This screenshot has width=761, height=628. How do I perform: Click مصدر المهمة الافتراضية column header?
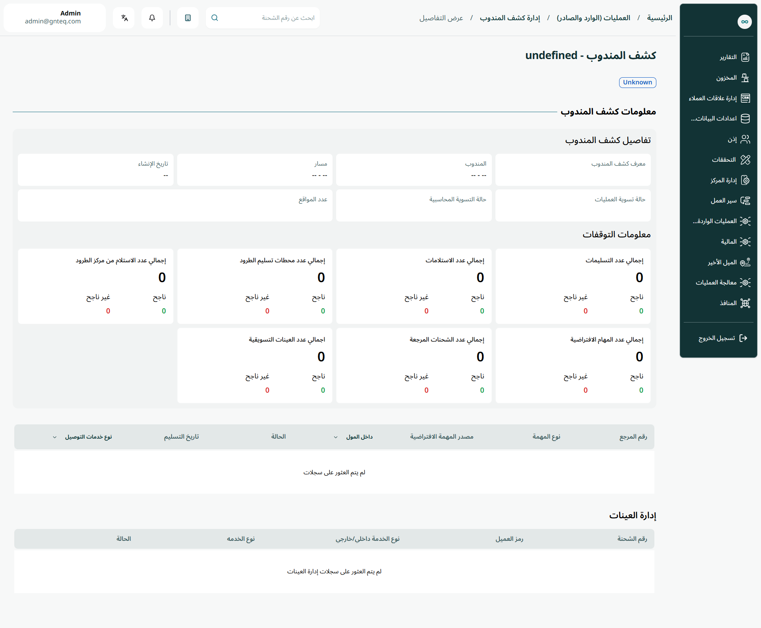442,437
